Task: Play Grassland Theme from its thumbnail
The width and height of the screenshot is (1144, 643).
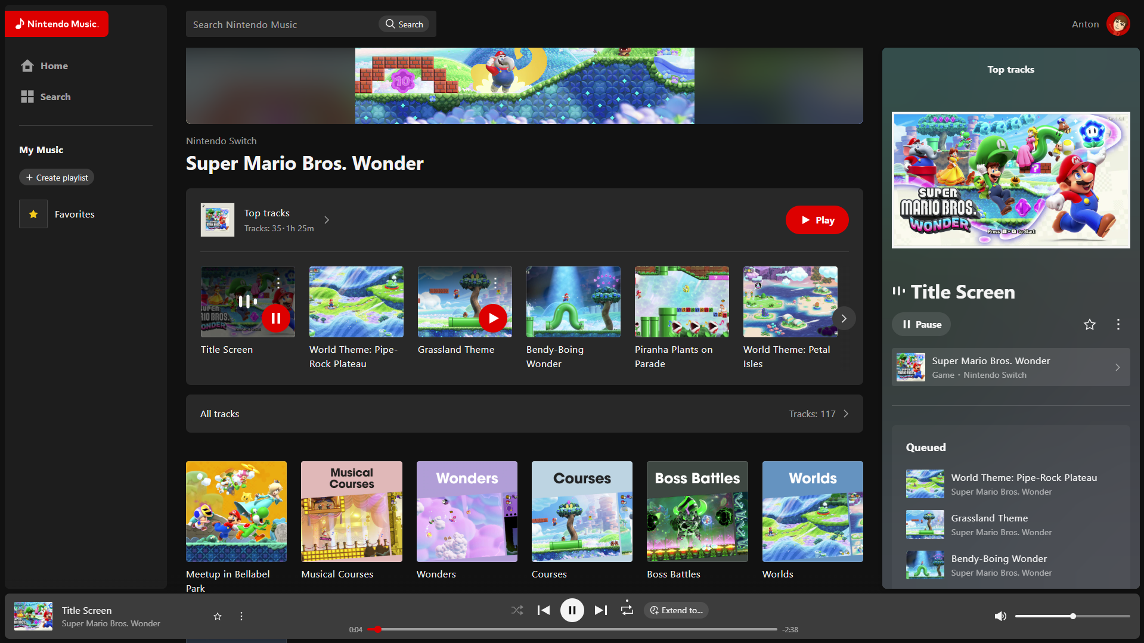Action: pos(493,318)
